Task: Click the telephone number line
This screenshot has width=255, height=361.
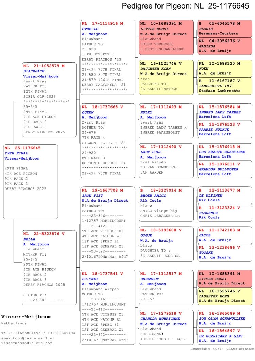Action: point(38,333)
